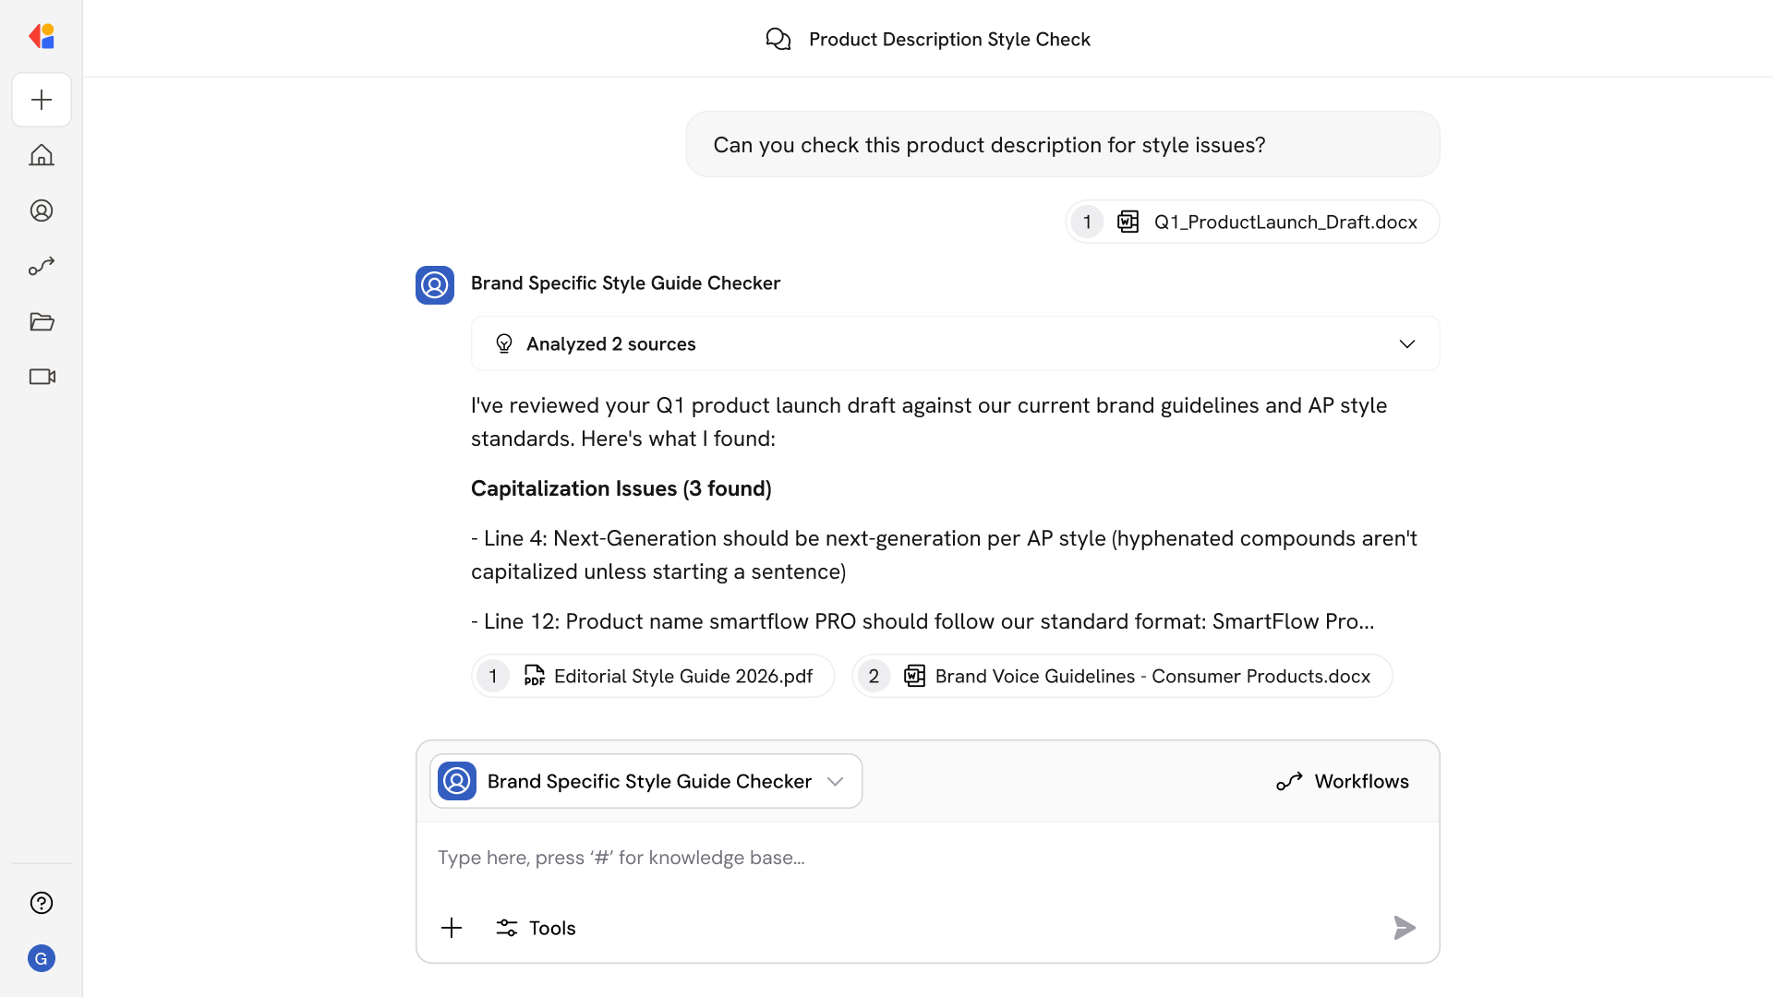Open the Home icon in sidebar
This screenshot has height=997, width=1773.
[x=42, y=155]
